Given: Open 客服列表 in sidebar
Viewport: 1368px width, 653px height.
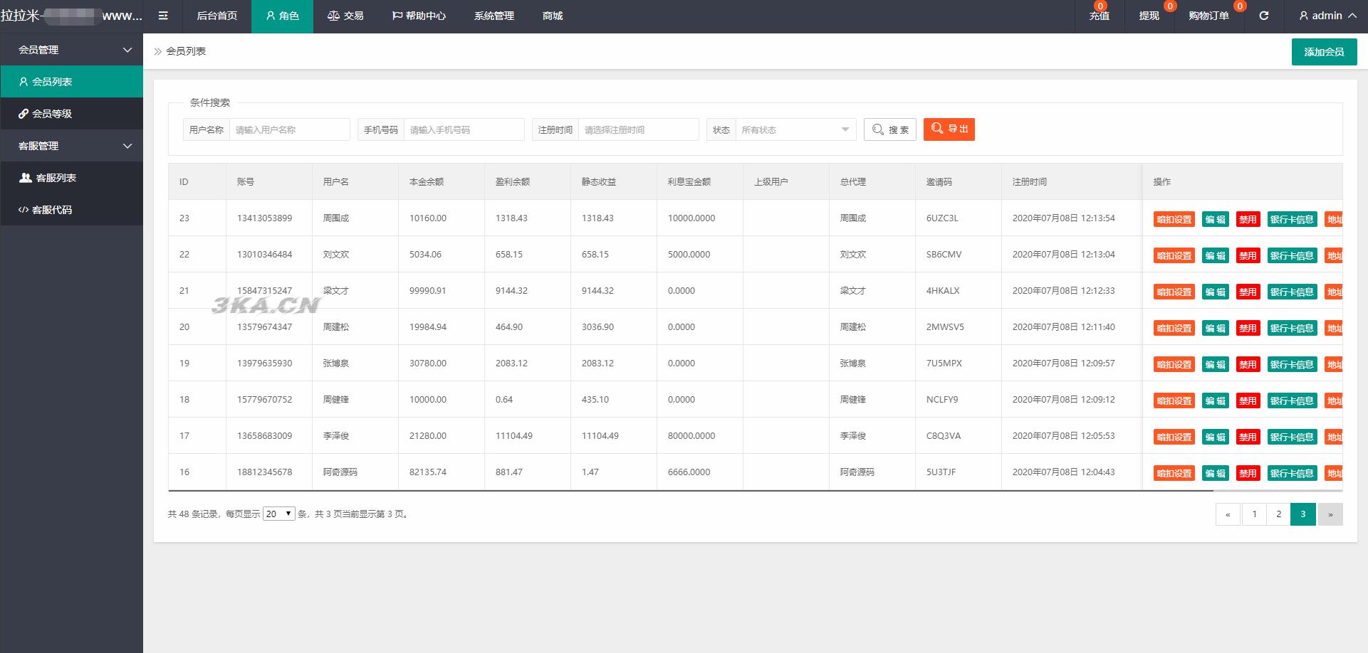Looking at the screenshot, I should (x=71, y=178).
